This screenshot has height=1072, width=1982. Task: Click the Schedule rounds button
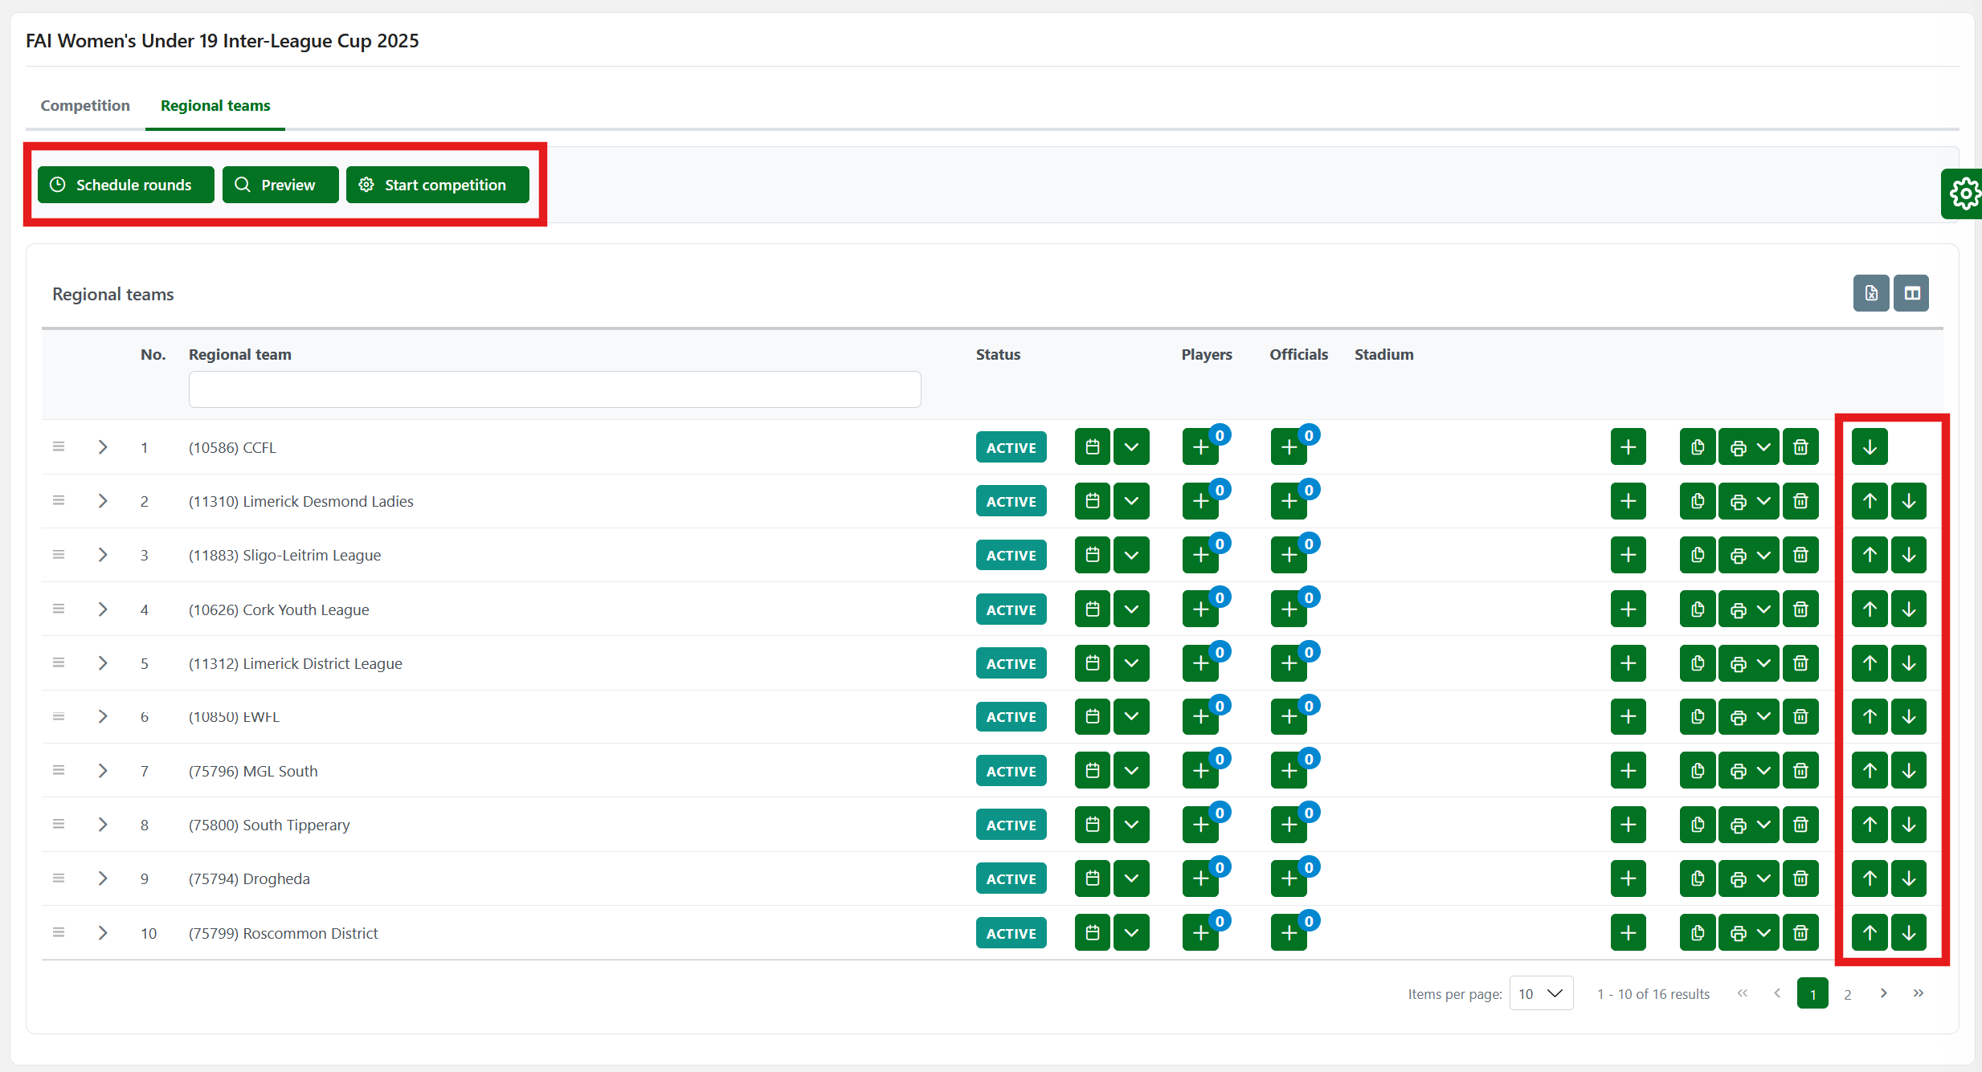pyautogui.click(x=125, y=185)
